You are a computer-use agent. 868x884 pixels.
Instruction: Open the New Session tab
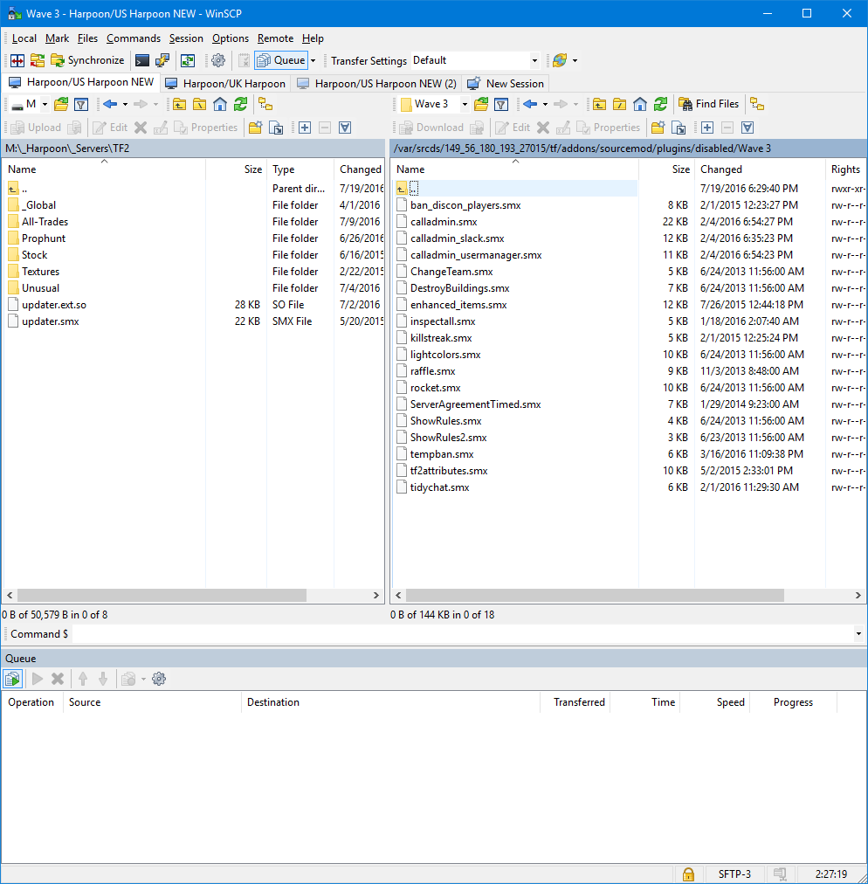506,84
